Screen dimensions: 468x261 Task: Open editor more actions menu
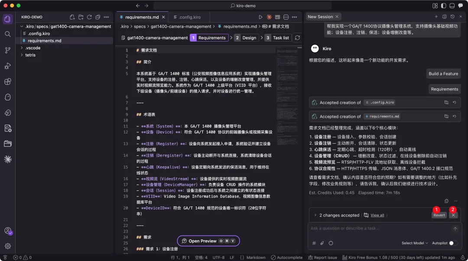pos(295,17)
